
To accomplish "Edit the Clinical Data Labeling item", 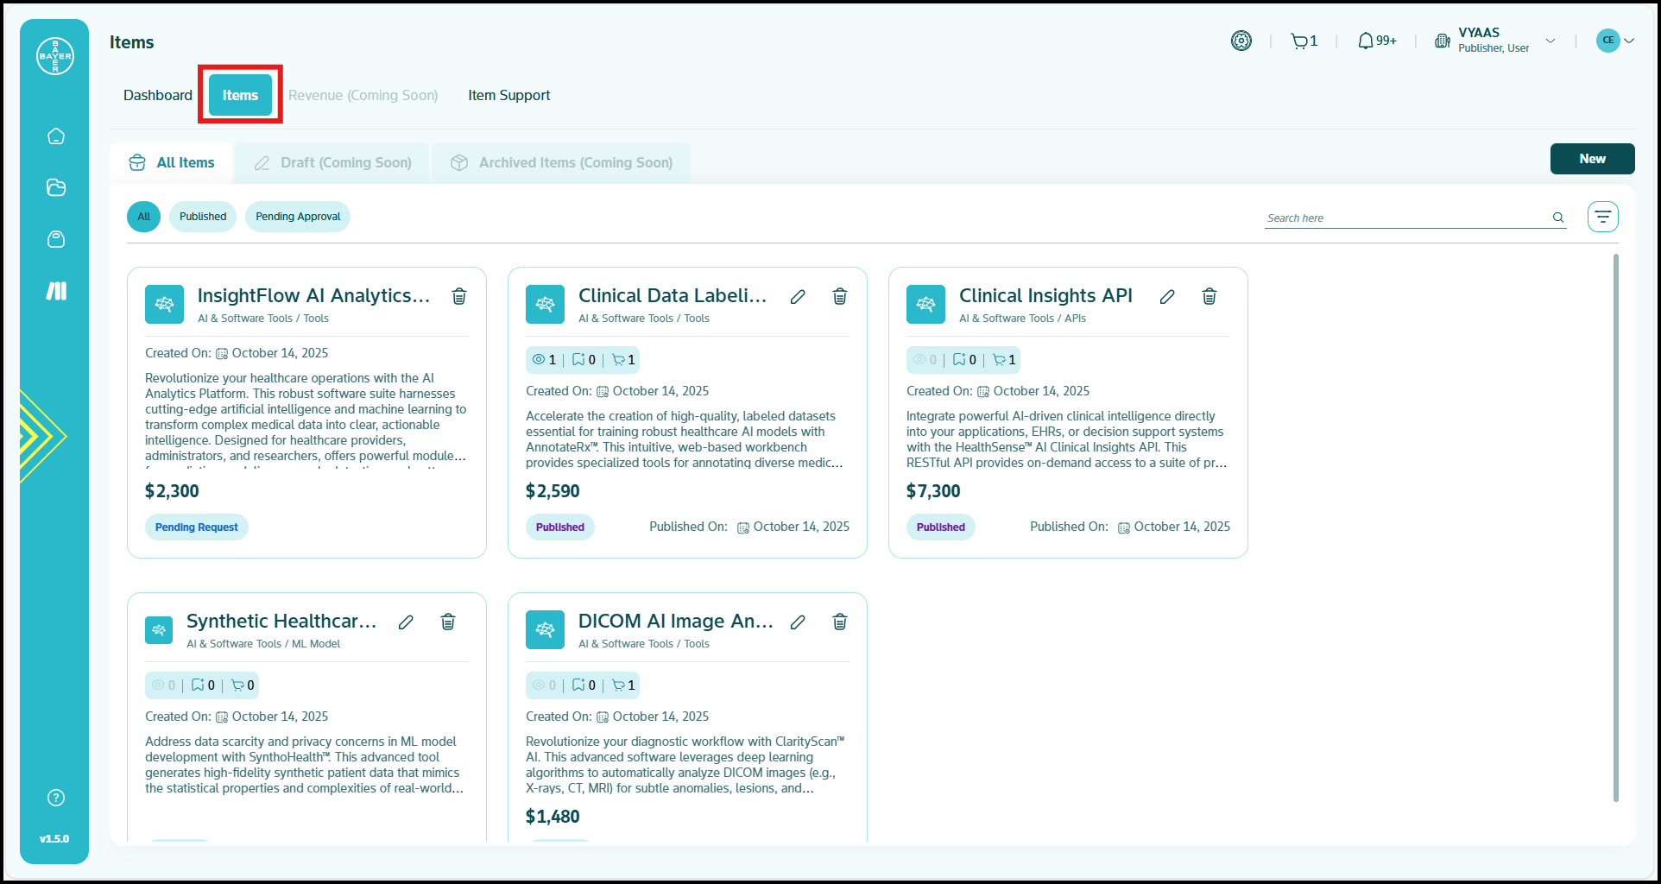I will (x=798, y=296).
